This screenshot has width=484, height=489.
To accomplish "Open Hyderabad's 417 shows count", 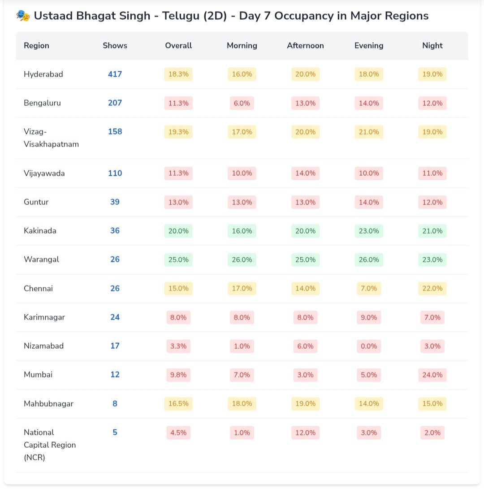I will coord(115,74).
